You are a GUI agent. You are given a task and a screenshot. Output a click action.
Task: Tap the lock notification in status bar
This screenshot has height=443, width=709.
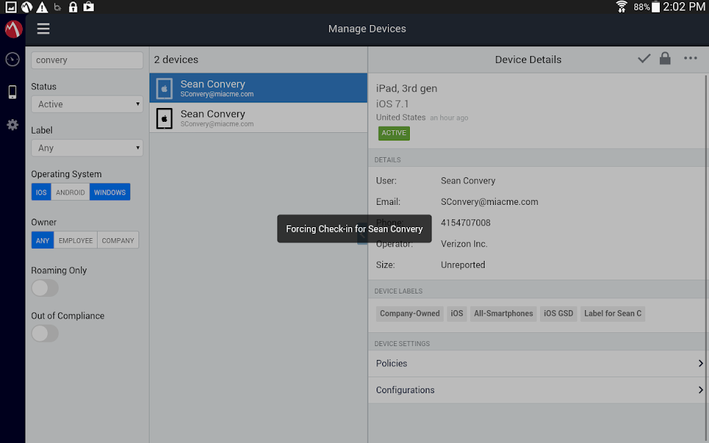point(73,7)
